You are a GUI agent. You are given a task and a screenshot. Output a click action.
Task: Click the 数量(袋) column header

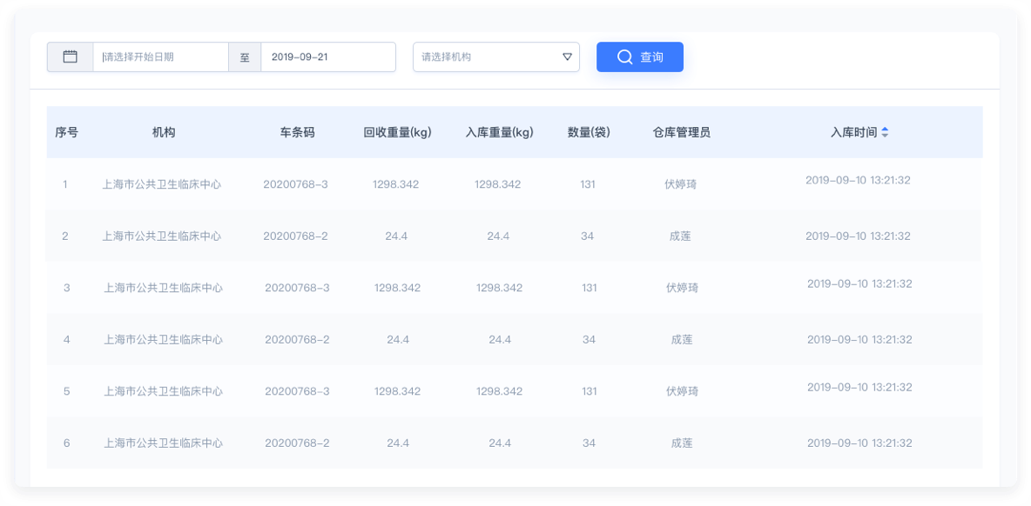coord(590,132)
